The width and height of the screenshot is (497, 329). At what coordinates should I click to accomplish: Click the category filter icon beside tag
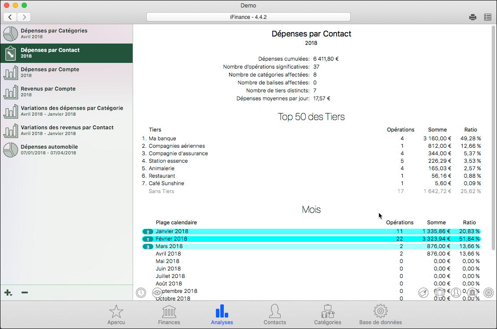(x=439, y=292)
